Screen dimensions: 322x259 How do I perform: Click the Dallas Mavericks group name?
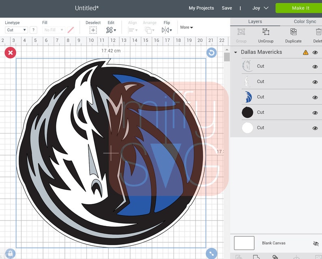coord(261,52)
